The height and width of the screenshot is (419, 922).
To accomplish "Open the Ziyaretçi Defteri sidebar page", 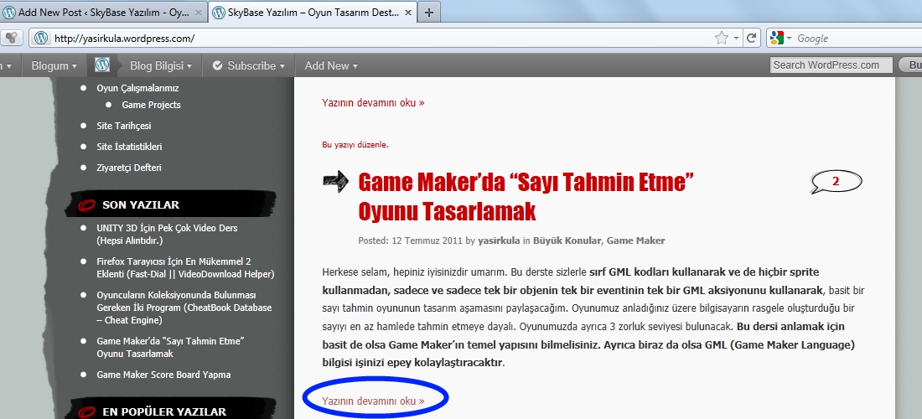I will click(x=129, y=168).
